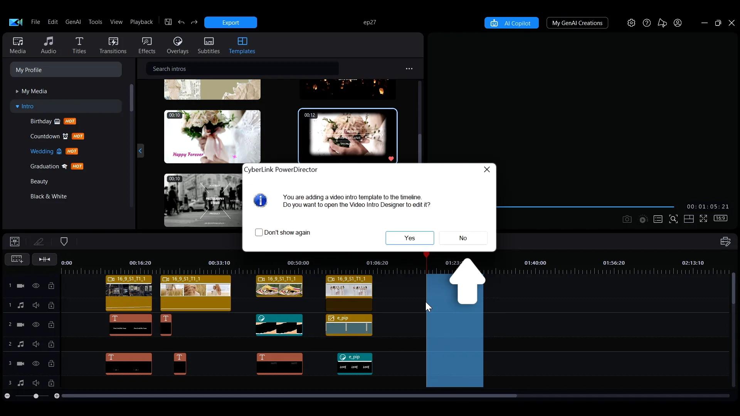Collapse the Intro tree node
Viewport: 740px width, 416px height.
click(17, 106)
